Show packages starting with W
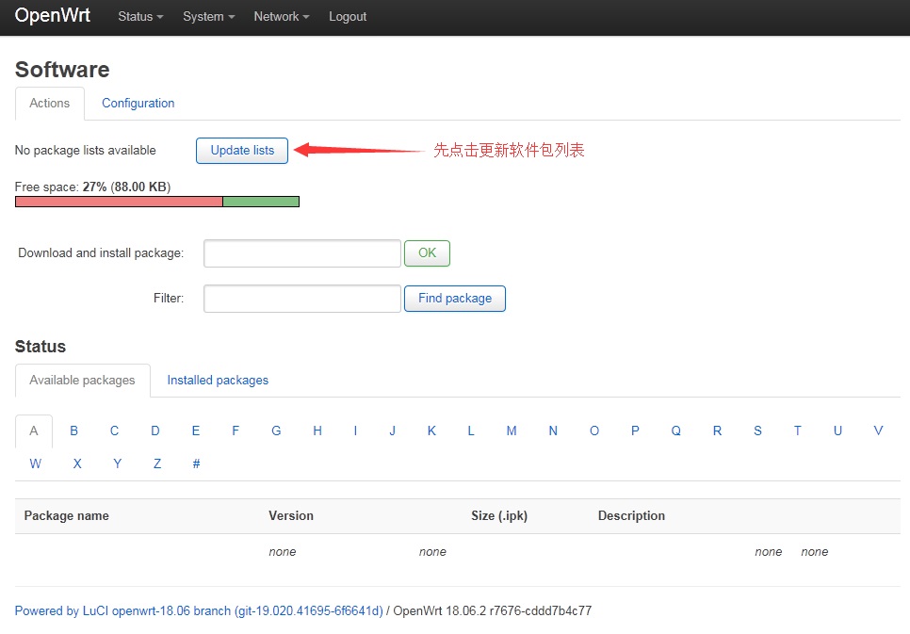The image size is (910, 634). tap(36, 463)
